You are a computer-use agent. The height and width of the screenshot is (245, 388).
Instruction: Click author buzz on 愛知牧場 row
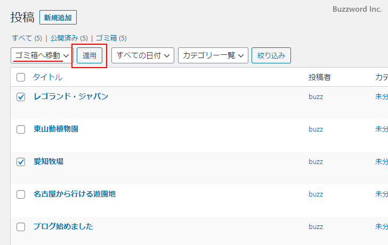[316, 161]
